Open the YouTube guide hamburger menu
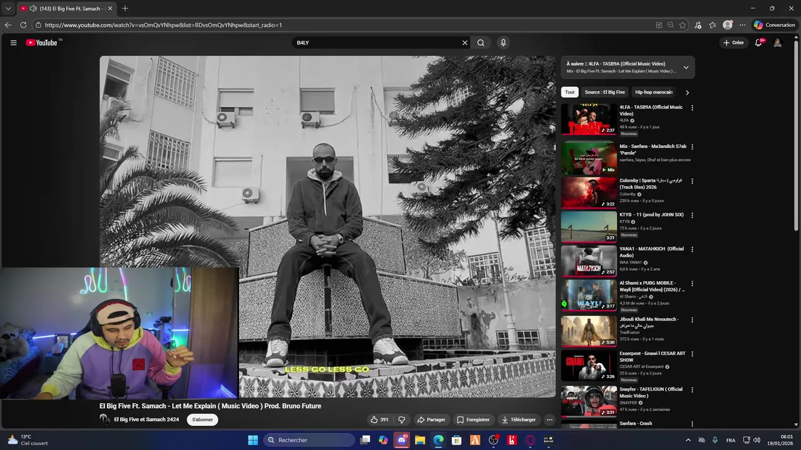Viewport: 801px width, 450px height. [x=13, y=42]
